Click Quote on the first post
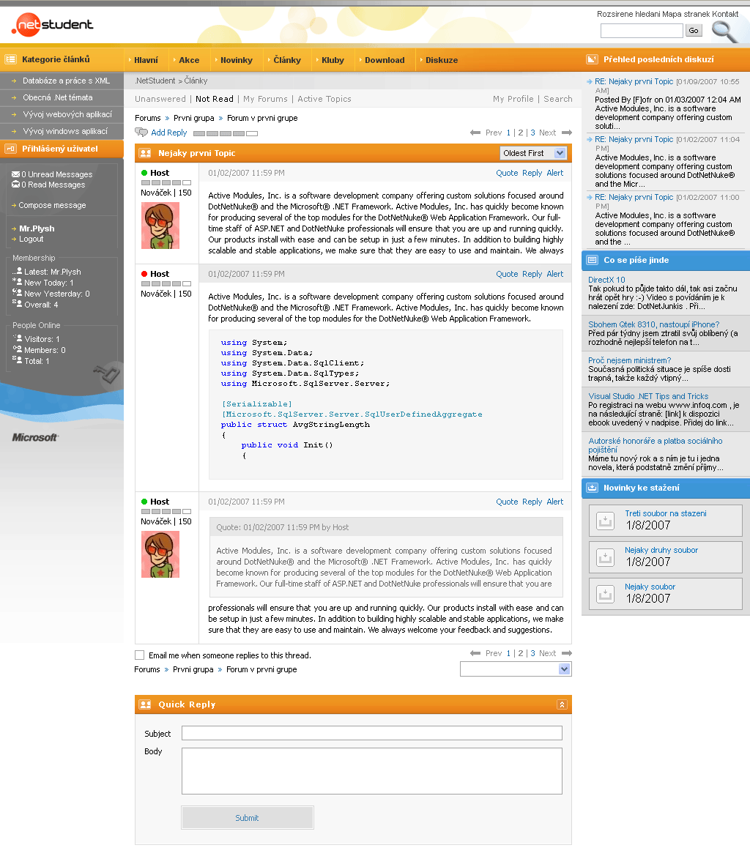Image resolution: width=750 pixels, height=867 pixels. pos(507,173)
